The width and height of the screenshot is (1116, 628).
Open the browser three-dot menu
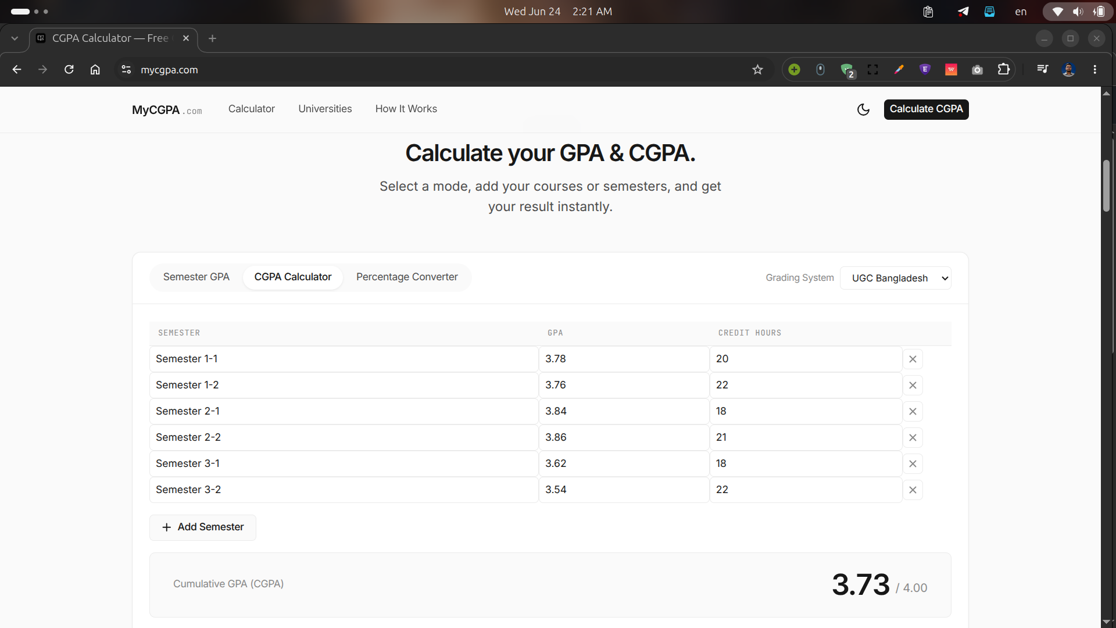(x=1095, y=70)
